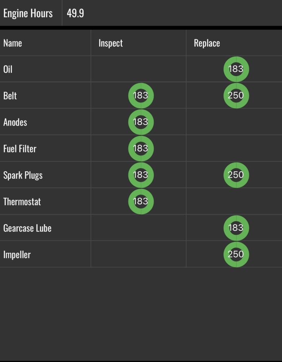Select the Engine Hours value 49.9
This screenshot has height=362, width=282.
coord(75,13)
